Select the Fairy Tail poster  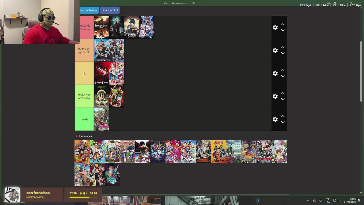pyautogui.click(x=117, y=73)
